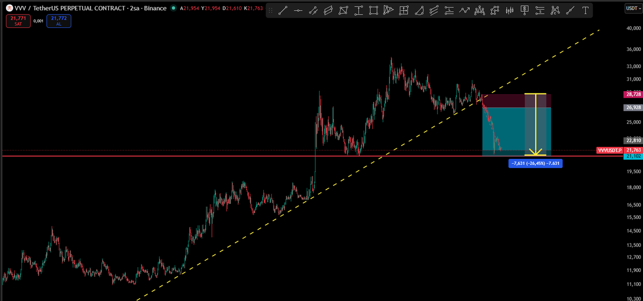Pick the skewed four-point polygon tool
Screen dimensions: 643x301
point(343,11)
